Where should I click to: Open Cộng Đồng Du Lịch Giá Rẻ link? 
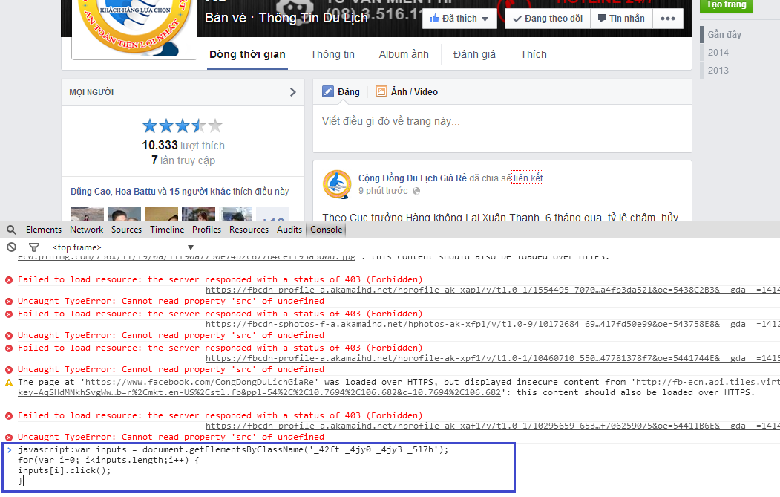(413, 178)
